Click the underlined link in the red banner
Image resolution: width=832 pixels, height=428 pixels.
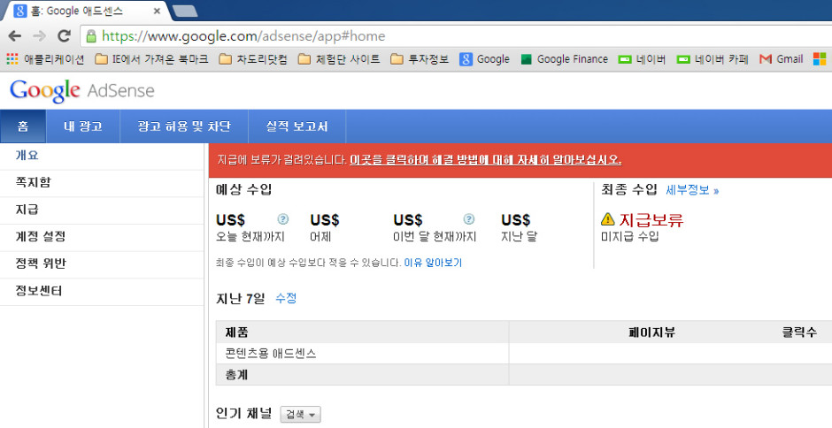(x=486, y=160)
